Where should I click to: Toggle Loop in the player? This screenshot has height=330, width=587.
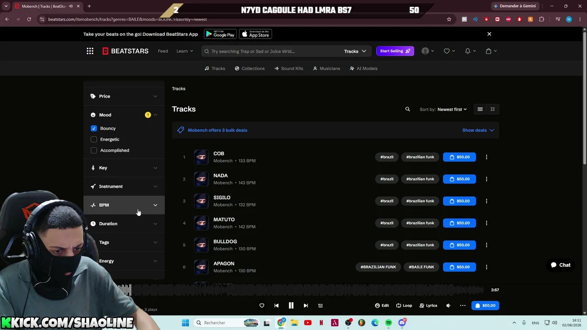point(404,306)
